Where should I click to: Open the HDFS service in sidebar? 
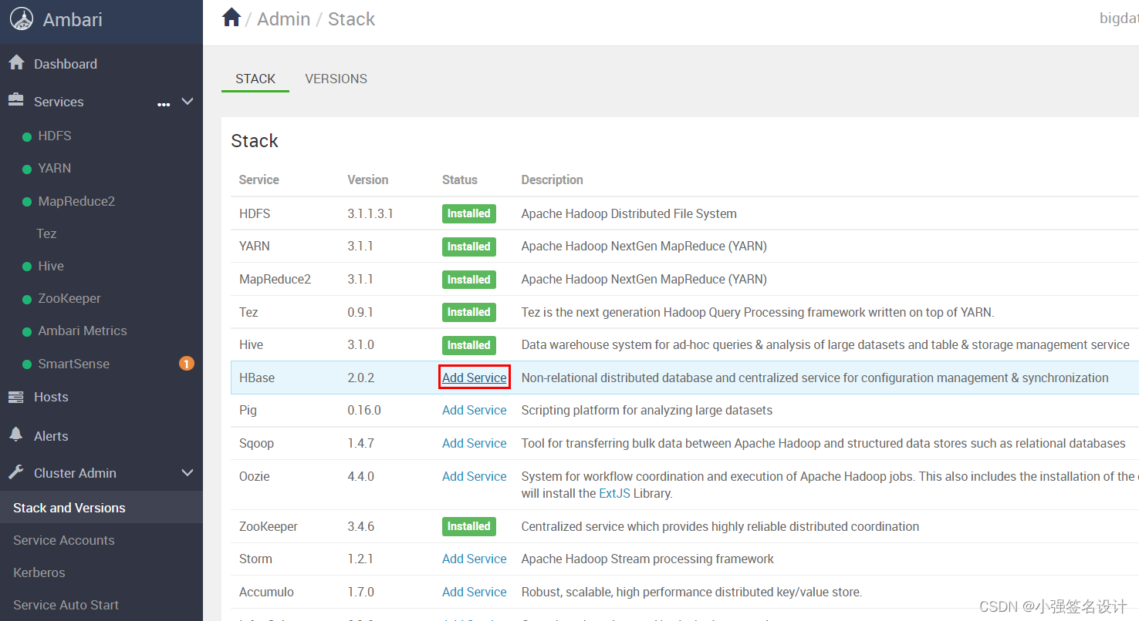(55, 136)
